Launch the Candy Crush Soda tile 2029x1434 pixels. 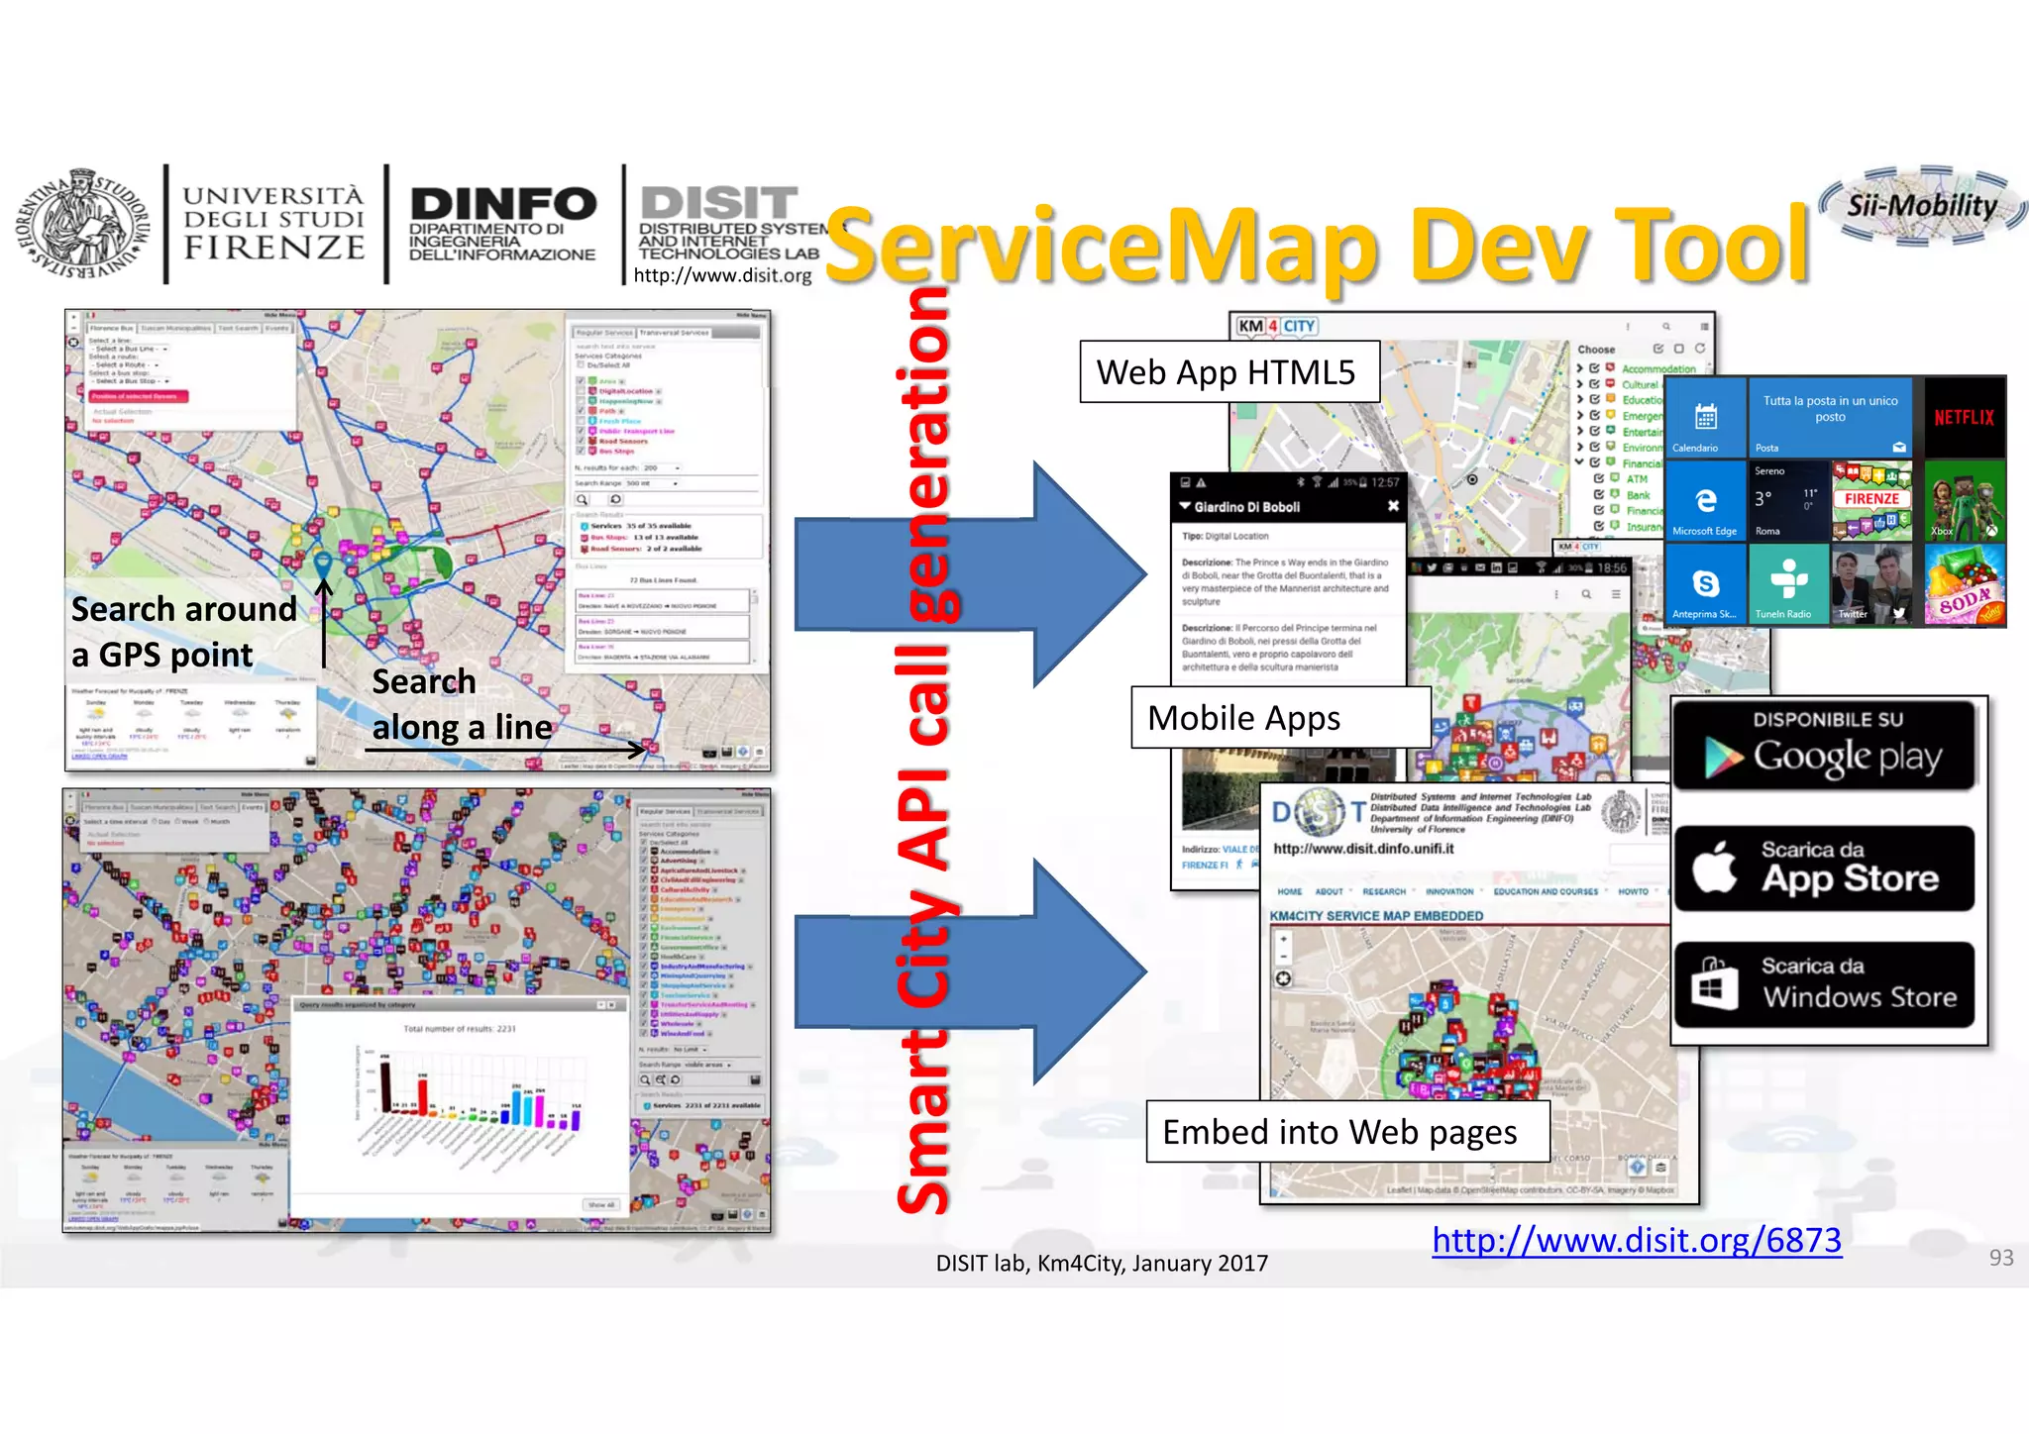click(x=1964, y=583)
